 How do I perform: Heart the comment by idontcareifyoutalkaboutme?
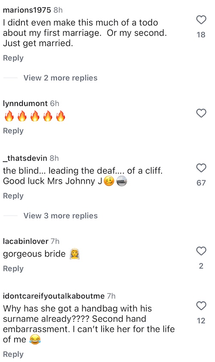201,306
